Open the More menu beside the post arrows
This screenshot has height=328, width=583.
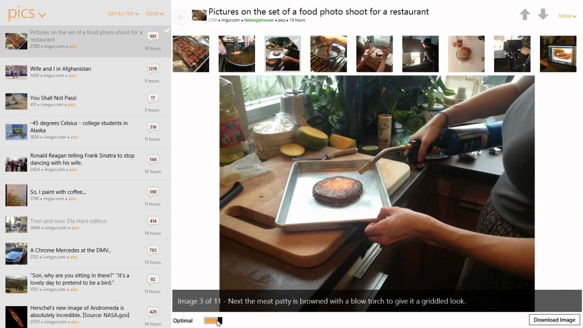(x=568, y=16)
